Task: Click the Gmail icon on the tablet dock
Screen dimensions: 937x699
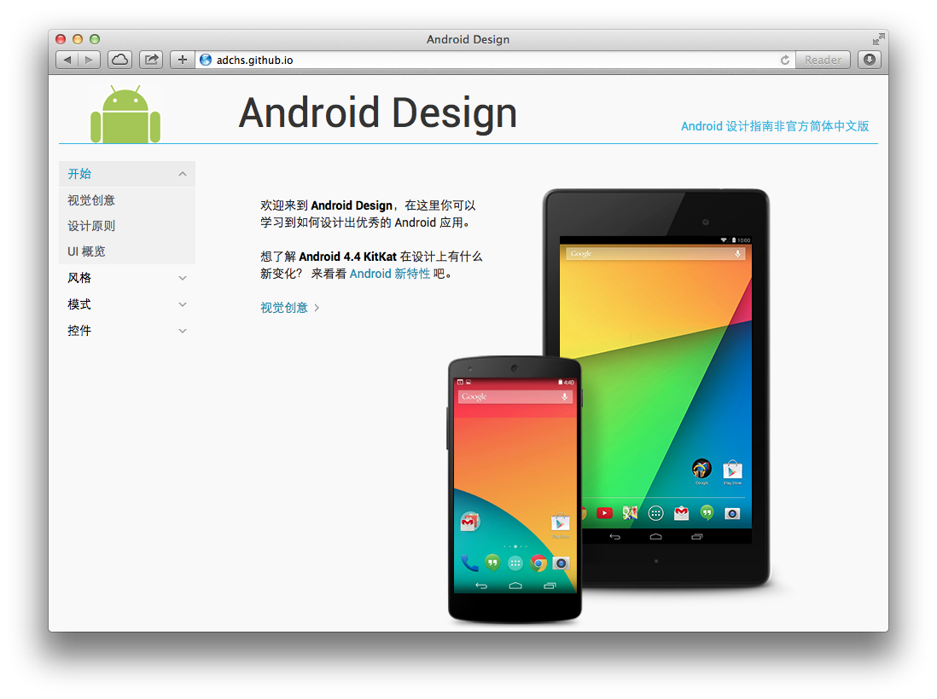Action: (681, 513)
